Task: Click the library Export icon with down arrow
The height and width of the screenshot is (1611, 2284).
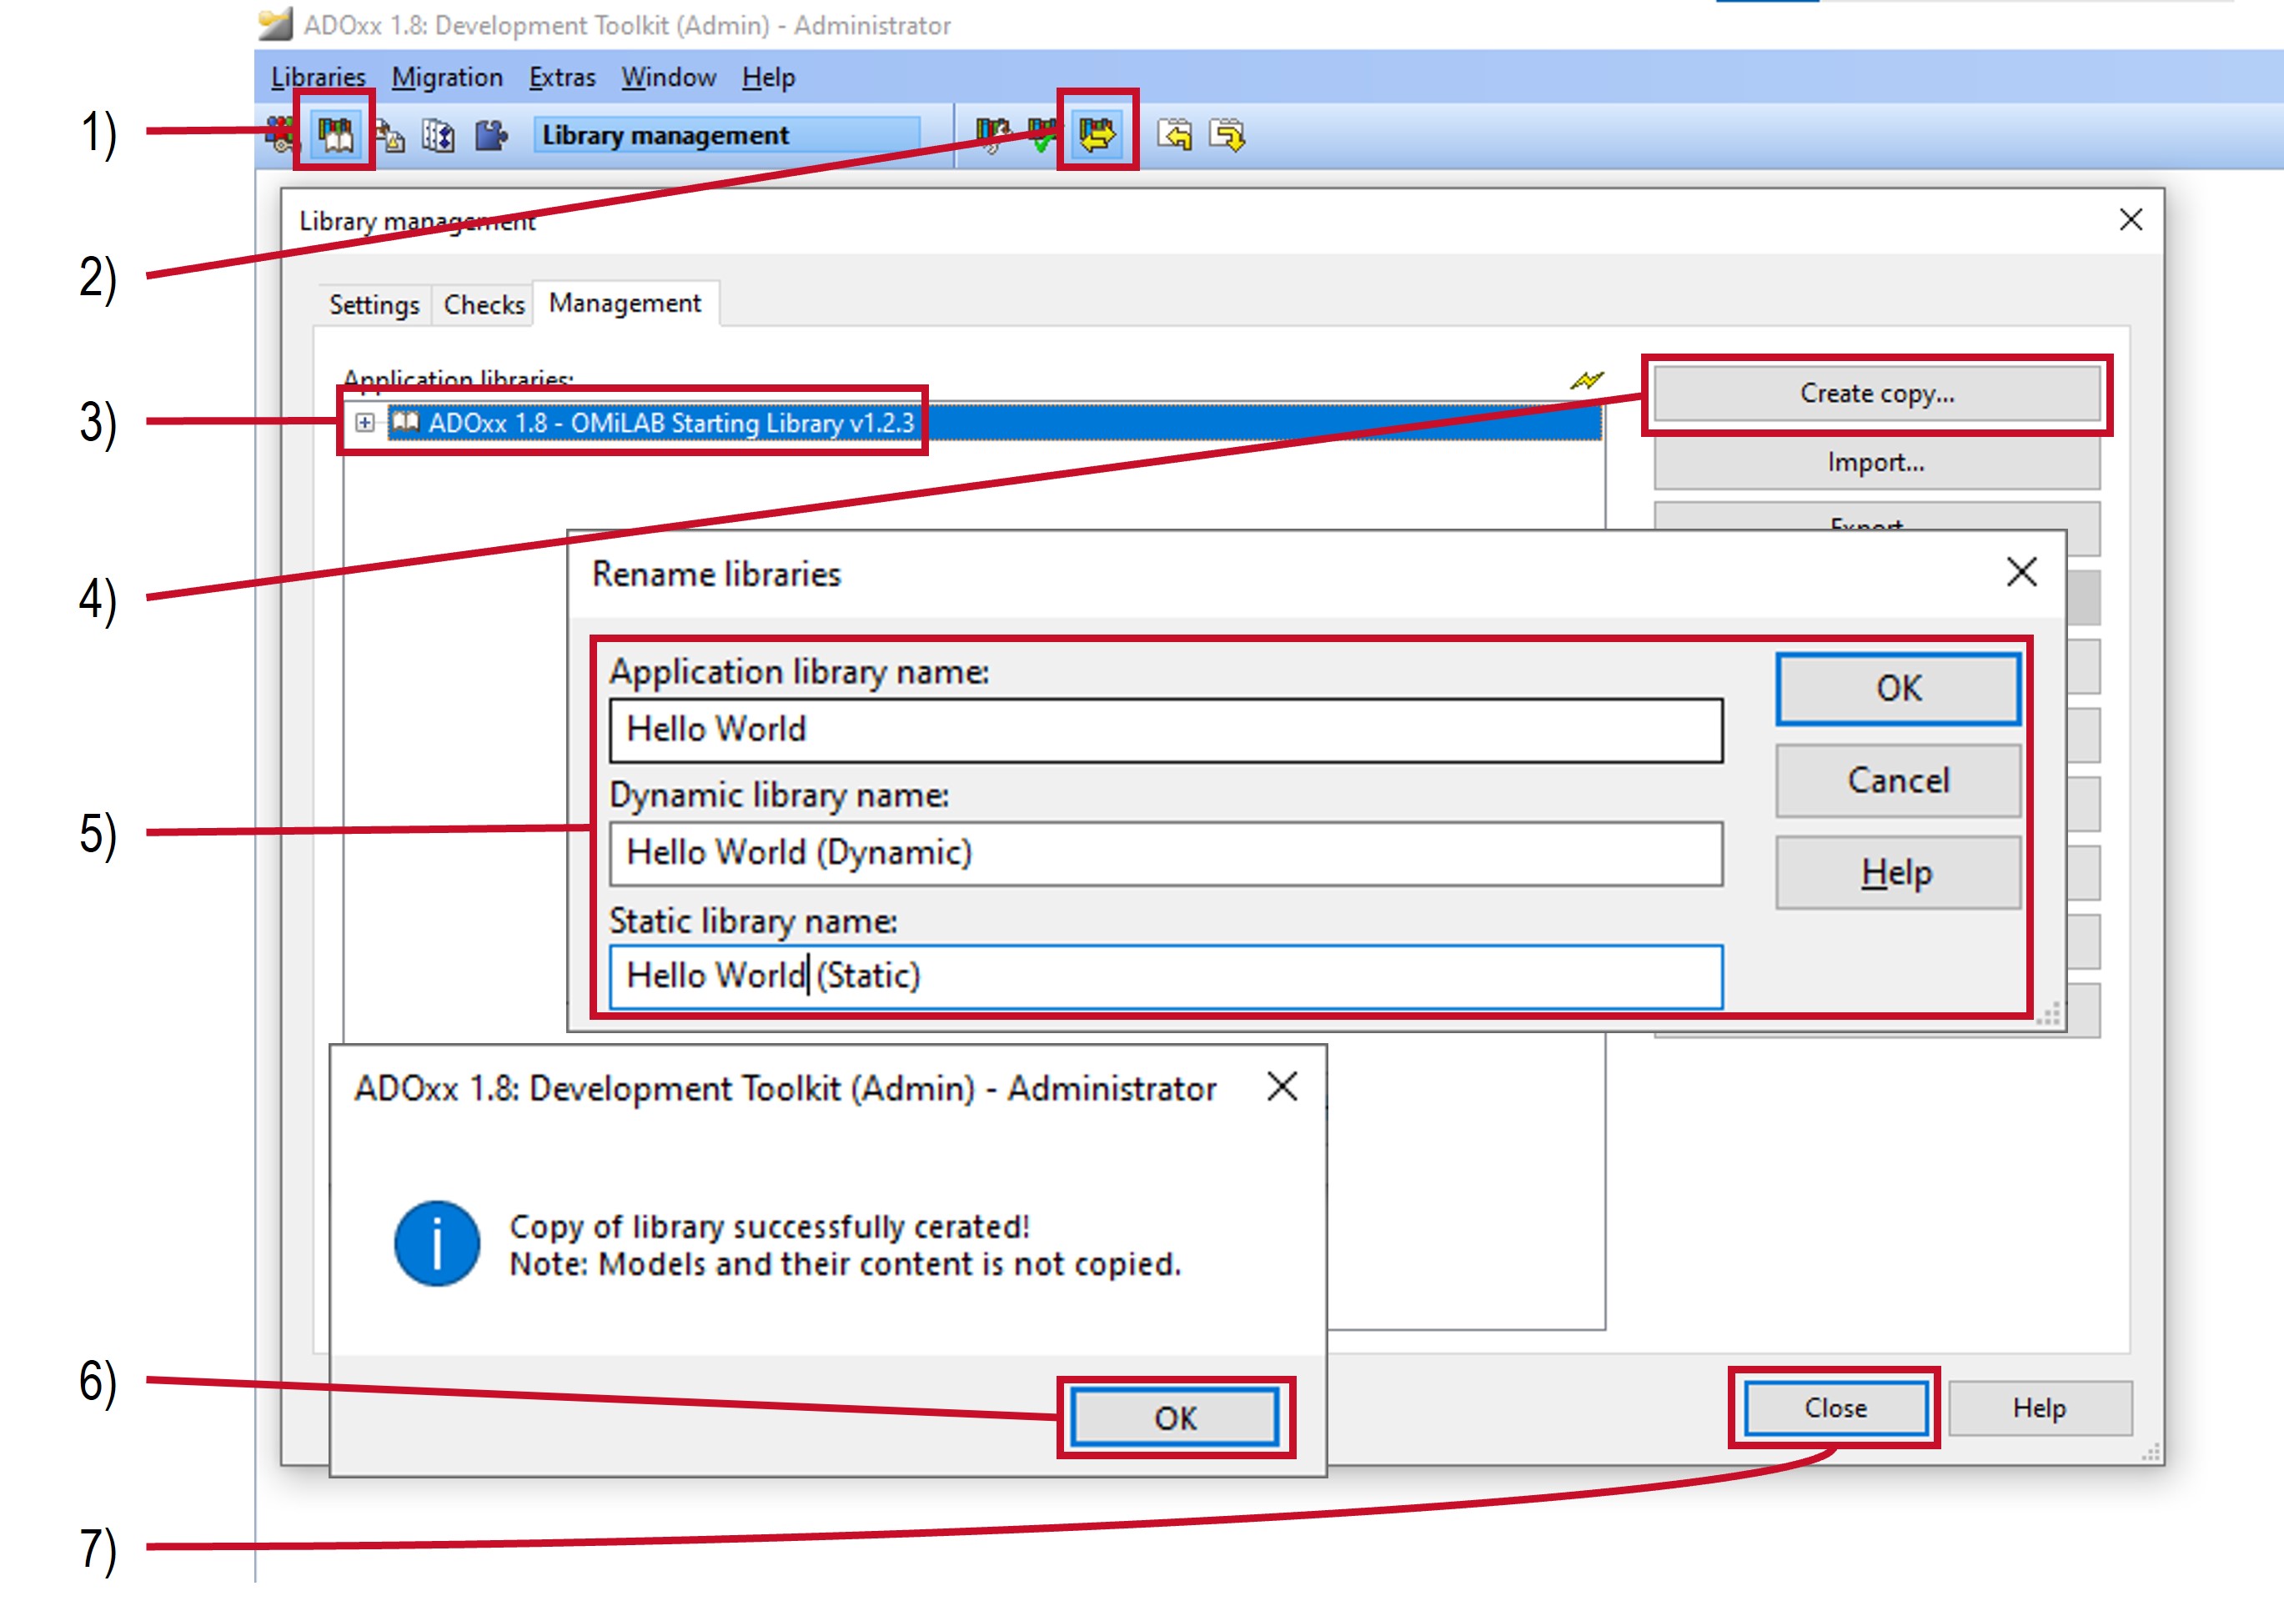Action: tap(1227, 134)
